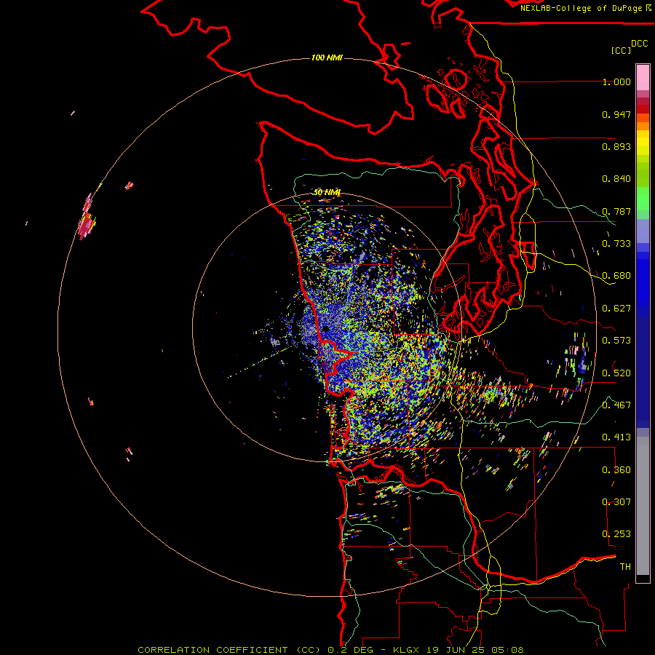Click the 0.253 color scale value
Image resolution: width=655 pixels, height=655 pixels.
[x=616, y=534]
